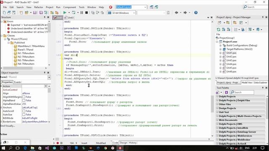Click the purple Tool Palette filter icon
Screen dimensions: 269x151
pyautogui.click(x=226, y=92)
